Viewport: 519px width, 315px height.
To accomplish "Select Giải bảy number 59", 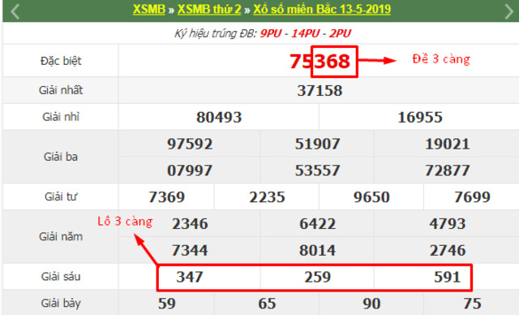I will pyautogui.click(x=166, y=304).
